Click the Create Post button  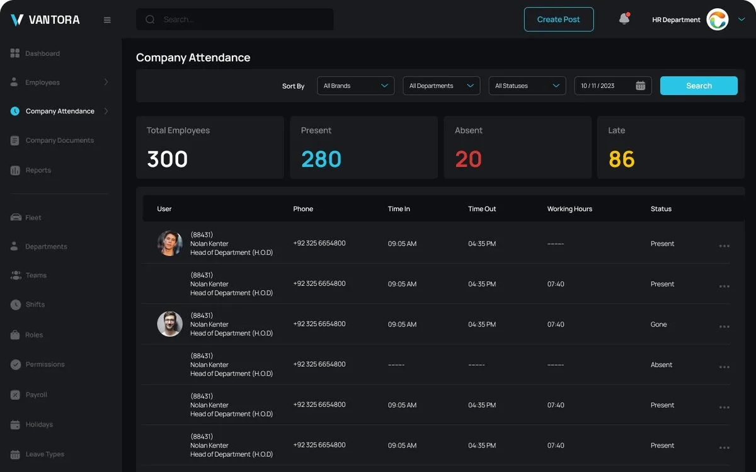[558, 20]
